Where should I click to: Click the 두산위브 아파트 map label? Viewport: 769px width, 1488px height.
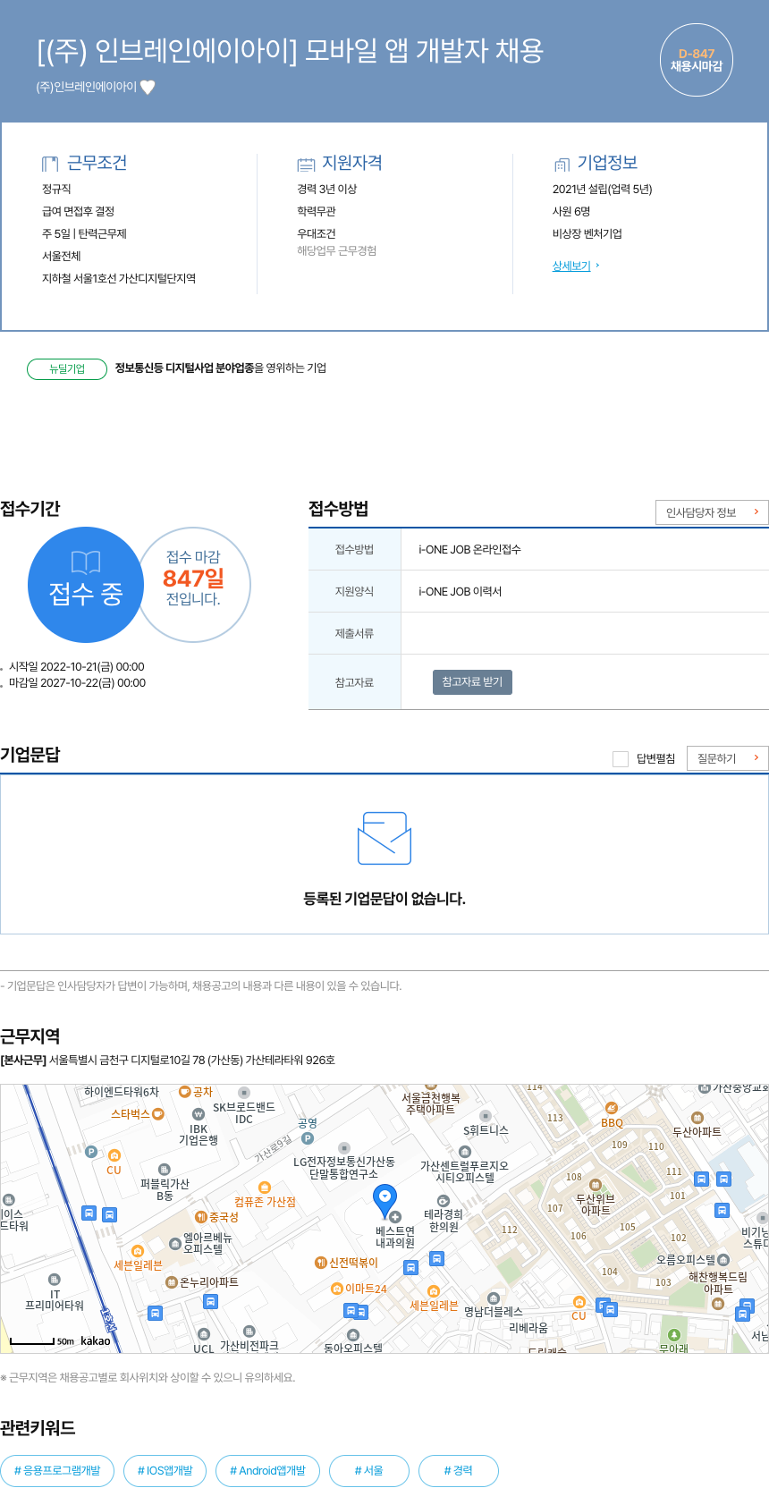(595, 1205)
